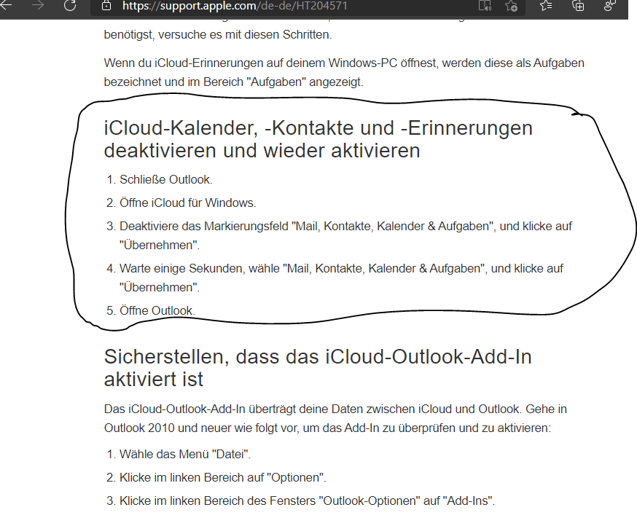Click heading "iCloud-Kalender, -Kontakte und -Erinnerungen"
The image size is (637, 518).
318,139
